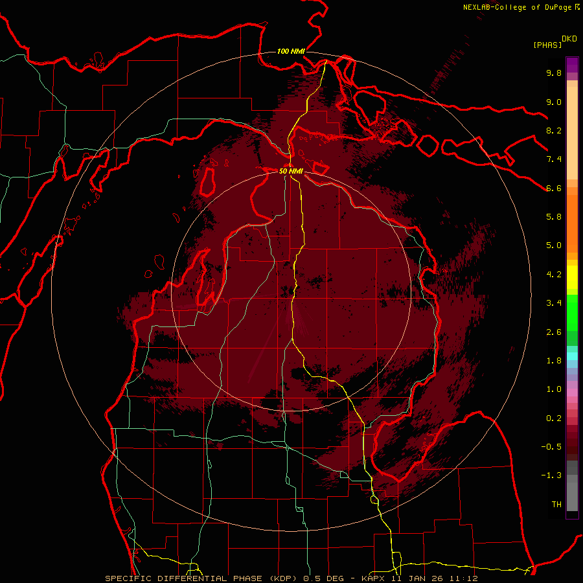Click the 11 JAN 26 11:12 timestamp
Viewport: 583px width, 583px height.
[434, 578]
